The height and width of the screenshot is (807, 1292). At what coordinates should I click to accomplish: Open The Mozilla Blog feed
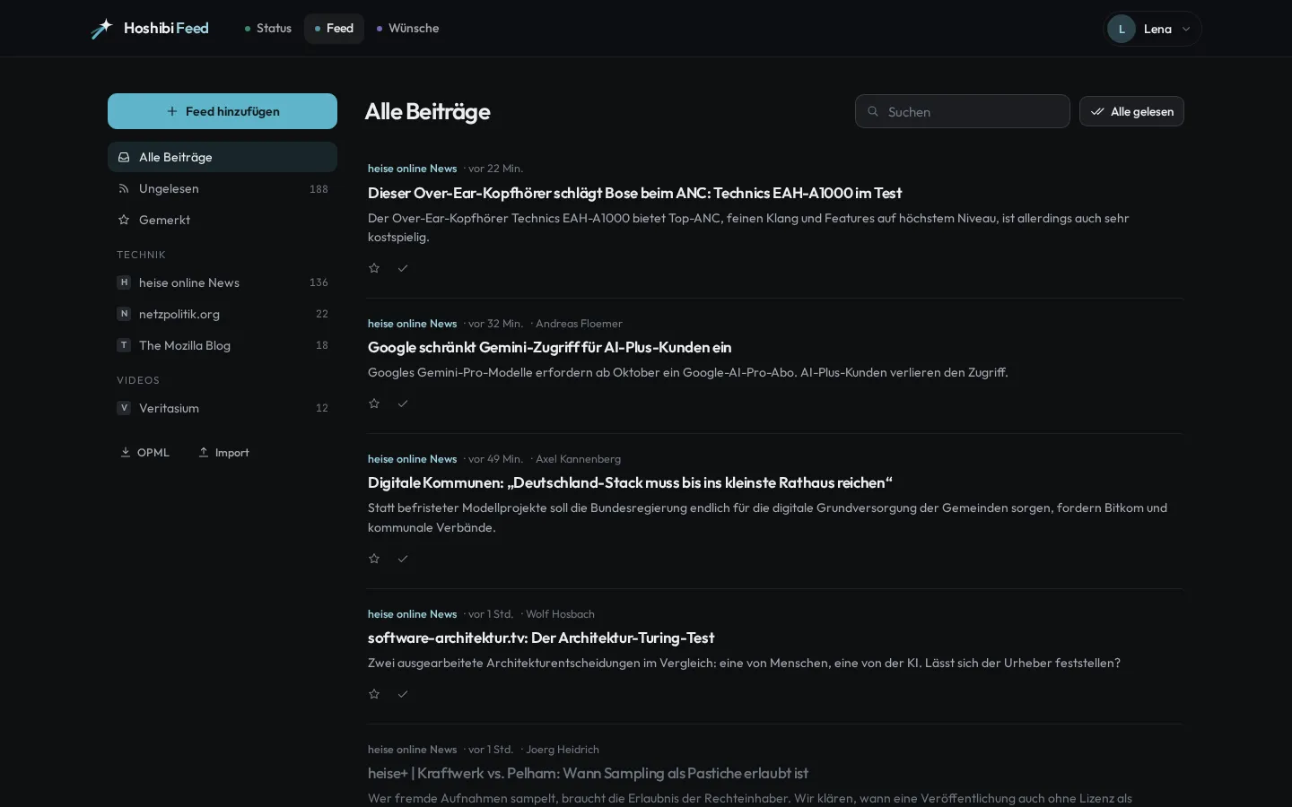pyautogui.click(x=223, y=345)
